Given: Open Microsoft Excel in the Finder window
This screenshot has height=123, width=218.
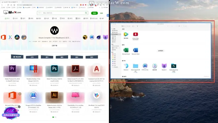Looking at the screenshot, I should click(x=126, y=50).
